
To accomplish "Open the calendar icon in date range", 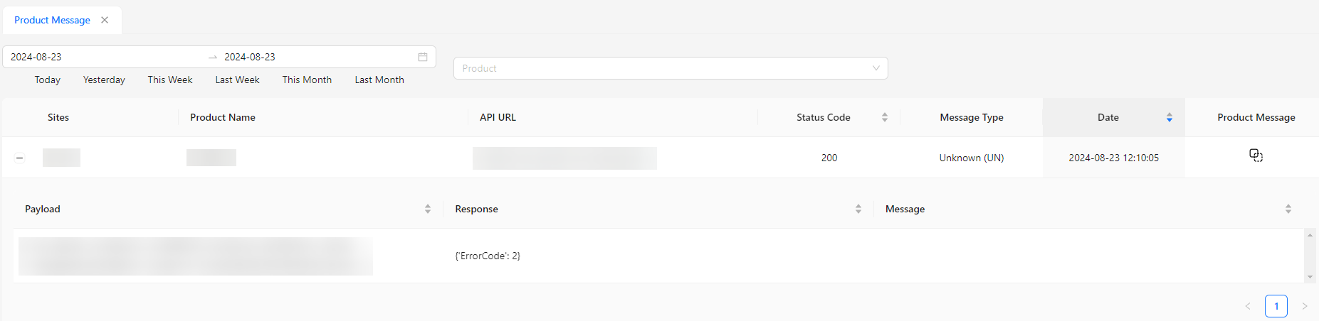I will [422, 57].
